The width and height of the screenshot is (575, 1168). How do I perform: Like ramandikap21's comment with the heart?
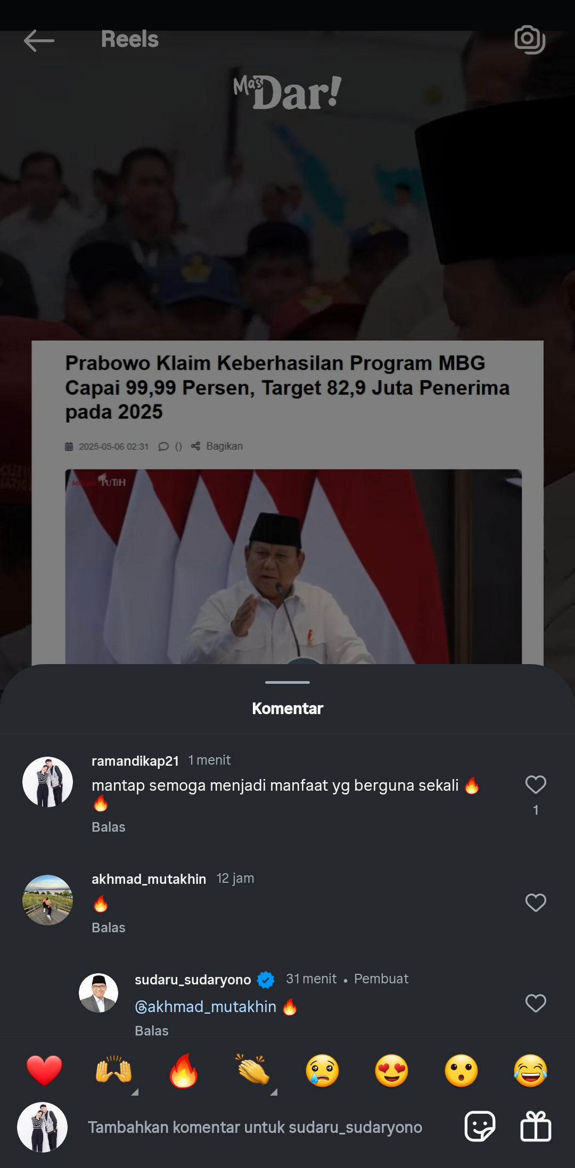536,785
